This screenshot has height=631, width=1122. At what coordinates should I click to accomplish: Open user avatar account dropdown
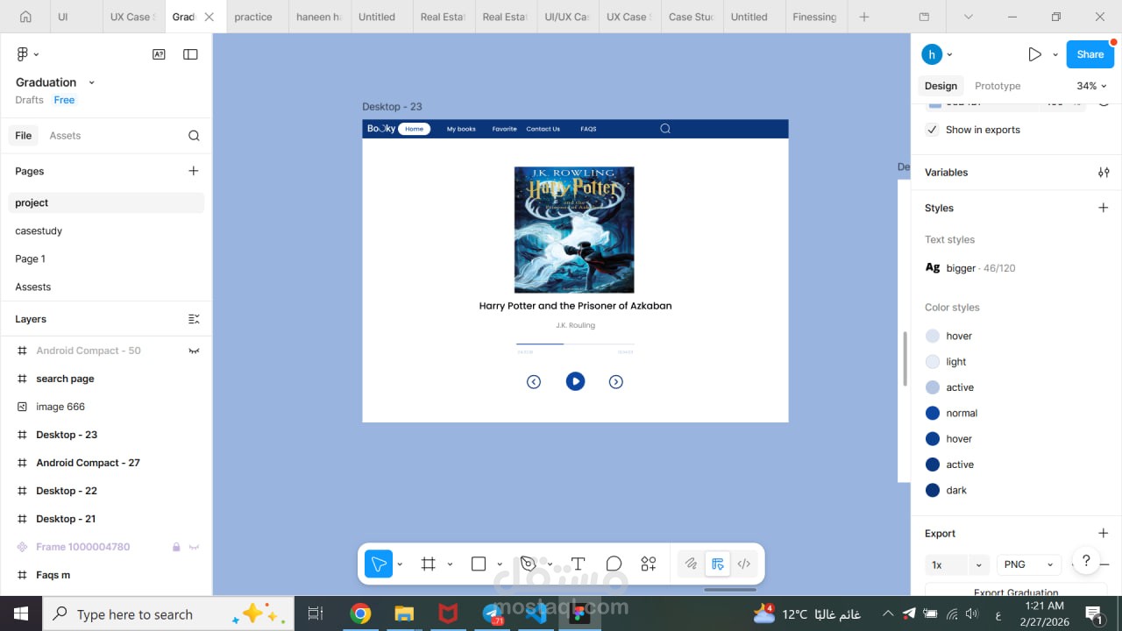point(937,54)
